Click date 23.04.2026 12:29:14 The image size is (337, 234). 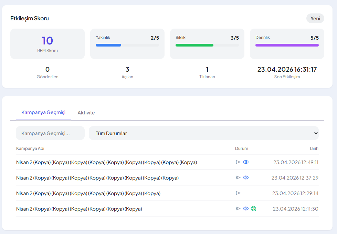point(295,193)
